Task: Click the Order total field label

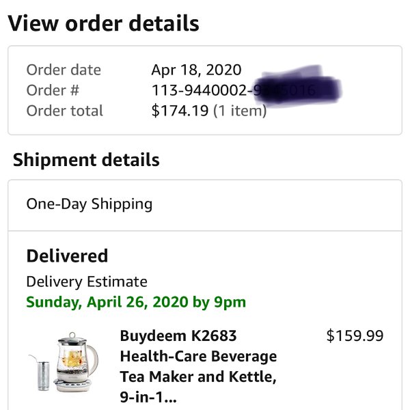Action: [65, 111]
